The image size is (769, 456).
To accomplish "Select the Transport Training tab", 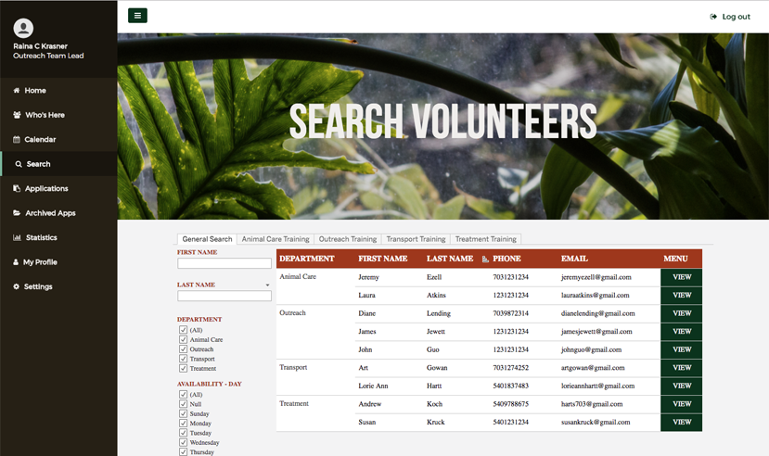I will click(x=416, y=239).
